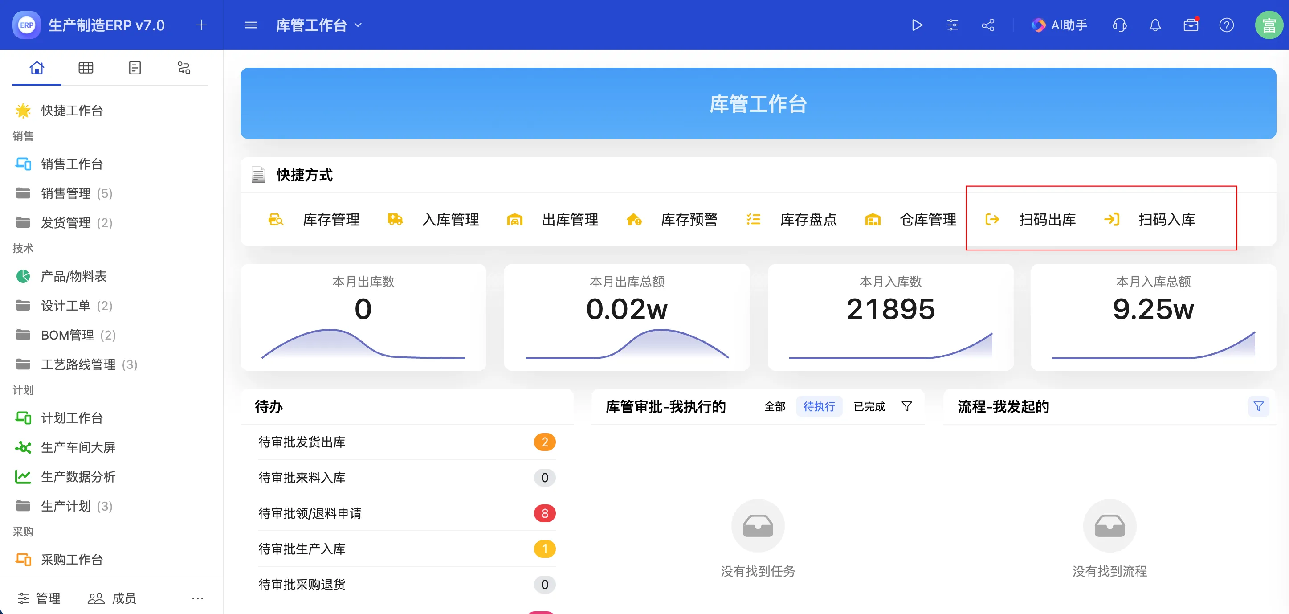The height and width of the screenshot is (614, 1289).
Task: Open the 入库管理 shortcut link
Action: tap(450, 220)
